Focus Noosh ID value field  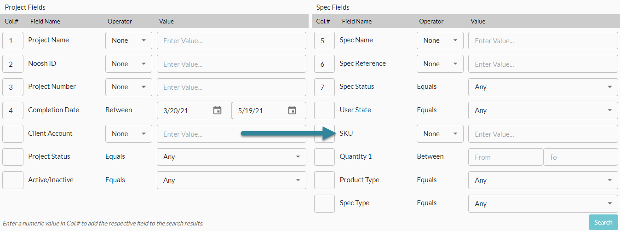(x=231, y=64)
